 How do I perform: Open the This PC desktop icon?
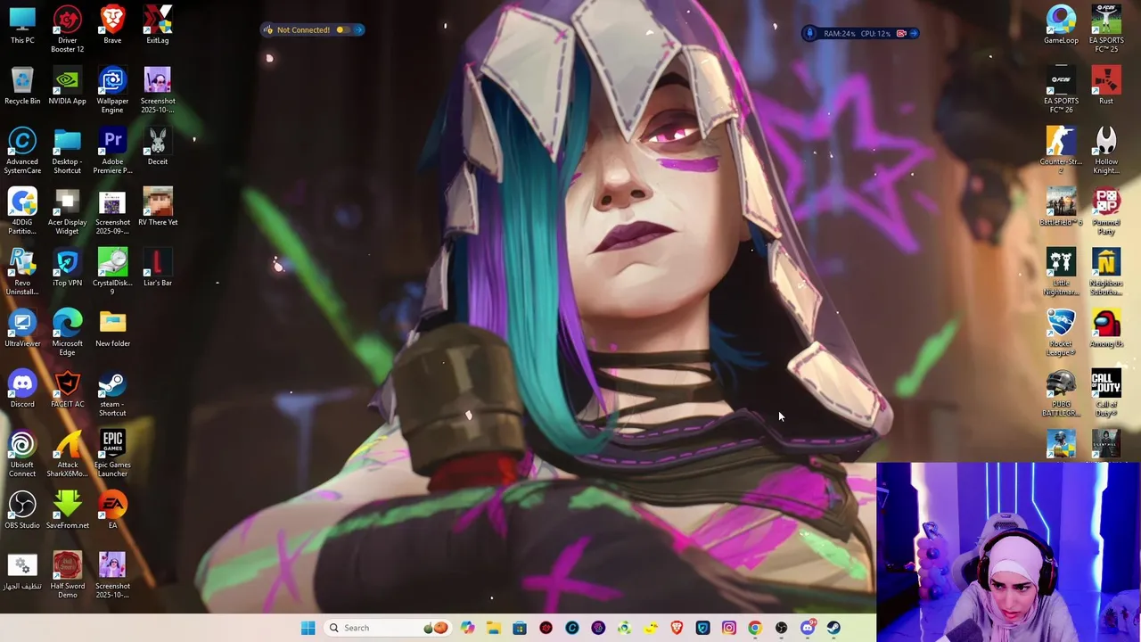point(22,25)
